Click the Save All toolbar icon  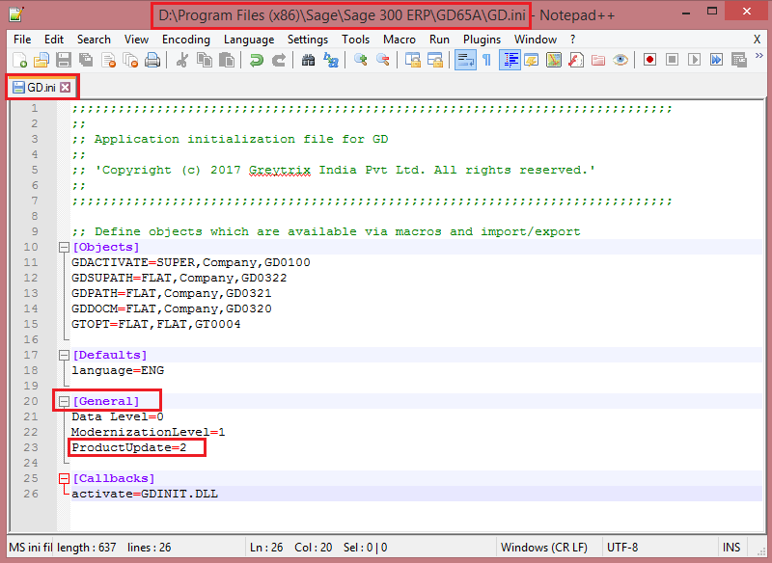click(x=86, y=60)
